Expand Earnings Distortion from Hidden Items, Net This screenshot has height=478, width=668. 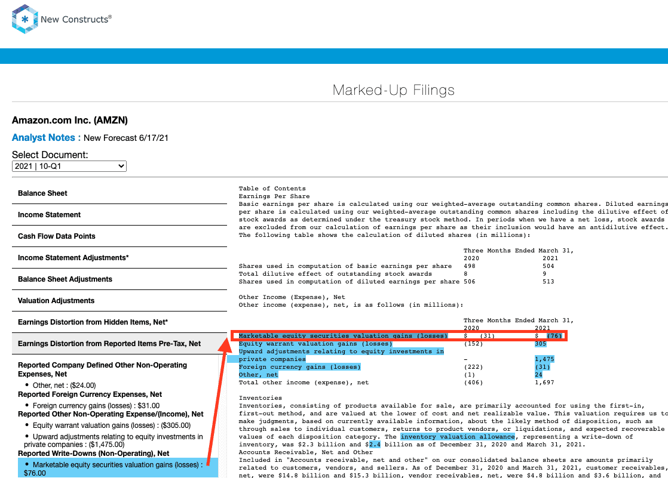pos(119,322)
